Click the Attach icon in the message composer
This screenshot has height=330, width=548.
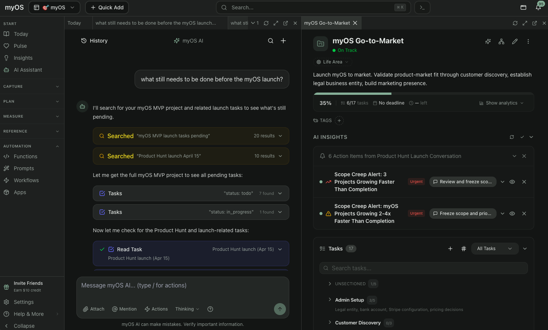(93, 309)
